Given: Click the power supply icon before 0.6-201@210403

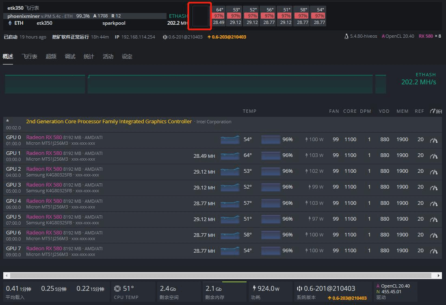Looking at the screenshot, I should [299, 288].
